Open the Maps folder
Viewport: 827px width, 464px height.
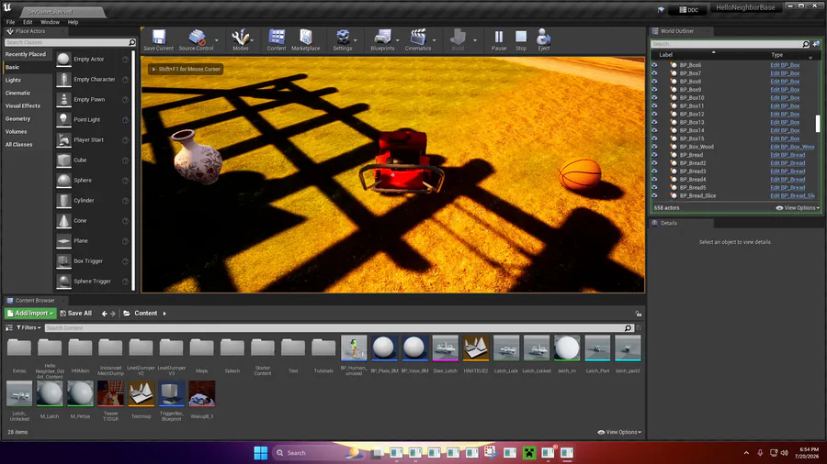(202, 354)
